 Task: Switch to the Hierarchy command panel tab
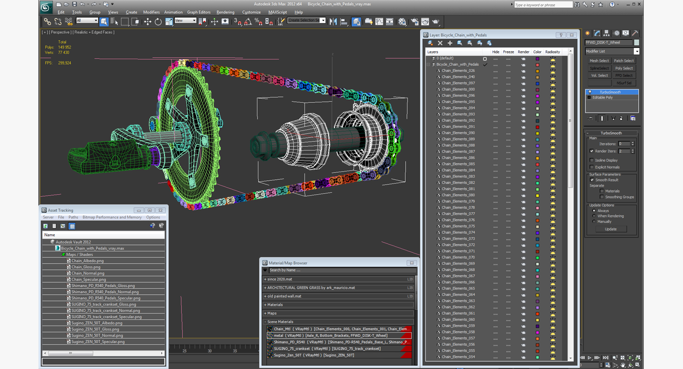coord(606,33)
